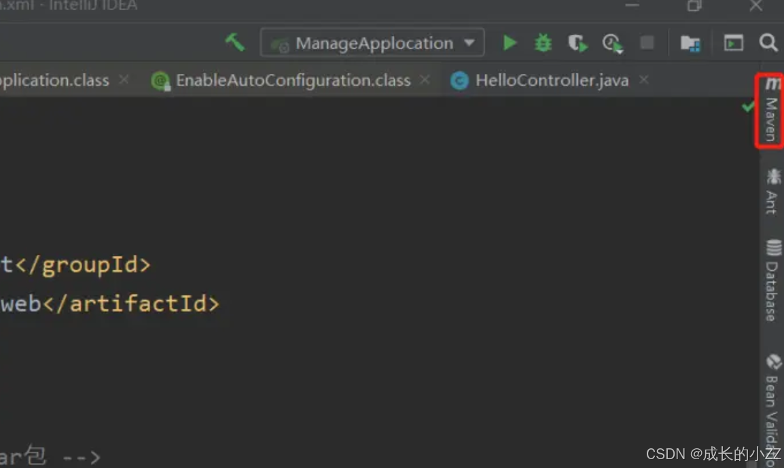Viewport: 784px width, 468px height.
Task: Click the XML comment ending line
Action: [50, 456]
